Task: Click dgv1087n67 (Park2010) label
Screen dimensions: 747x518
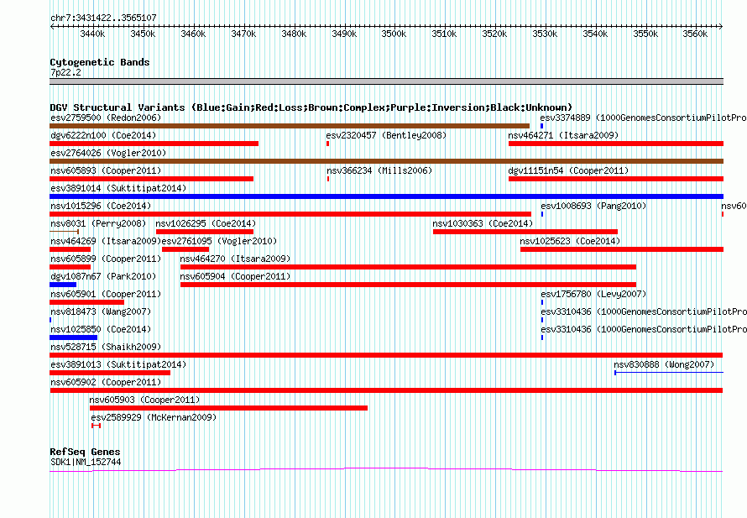Action: tap(103, 276)
